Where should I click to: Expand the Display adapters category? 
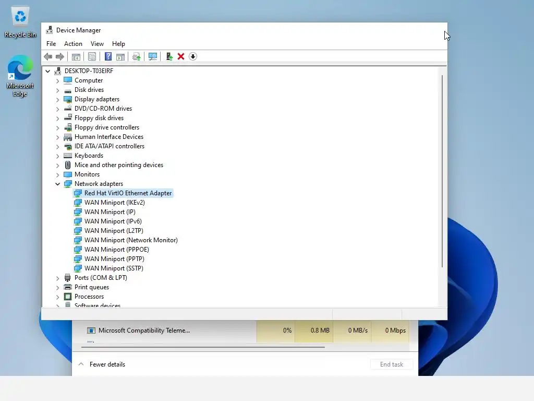(57, 100)
